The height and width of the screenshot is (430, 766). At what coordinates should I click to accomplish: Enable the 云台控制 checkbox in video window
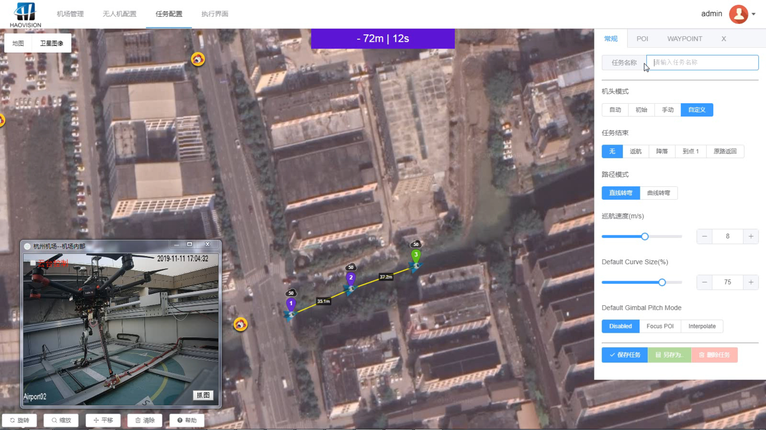point(33,263)
